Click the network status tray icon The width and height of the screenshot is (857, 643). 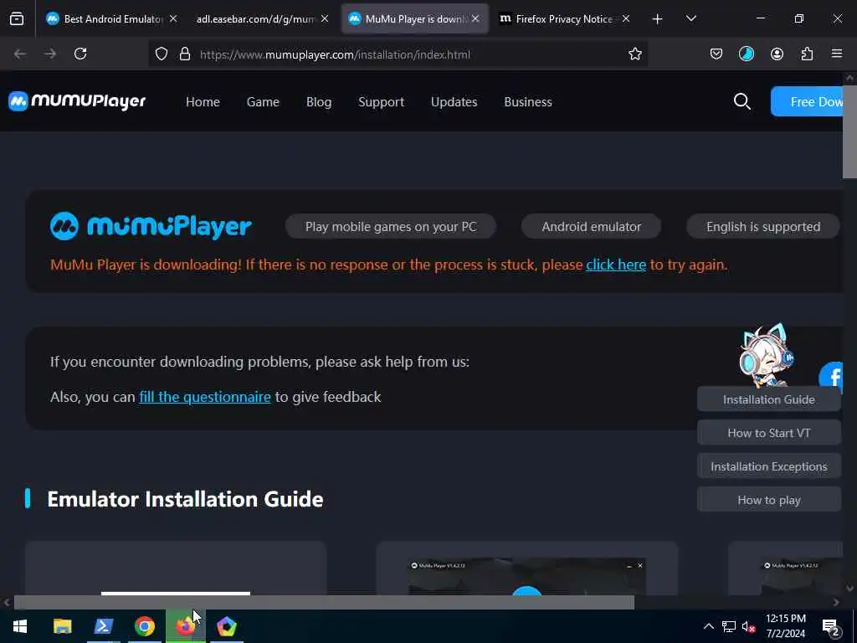(729, 626)
